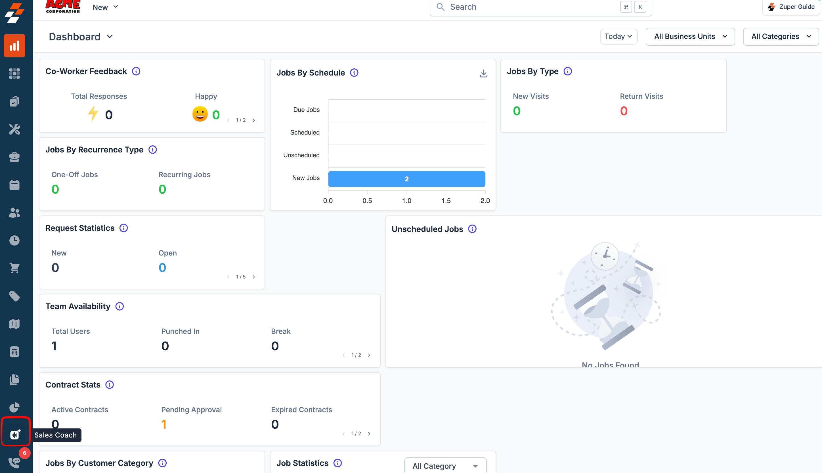Click info icon beside Co-Worker Feedback
This screenshot has height=473, width=822.
[136, 72]
